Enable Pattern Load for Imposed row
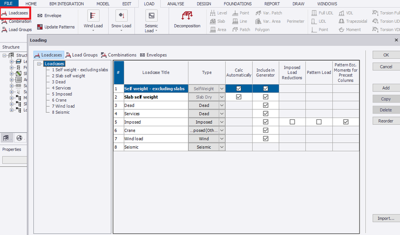Viewport: 400px width, 235px height. [319, 122]
